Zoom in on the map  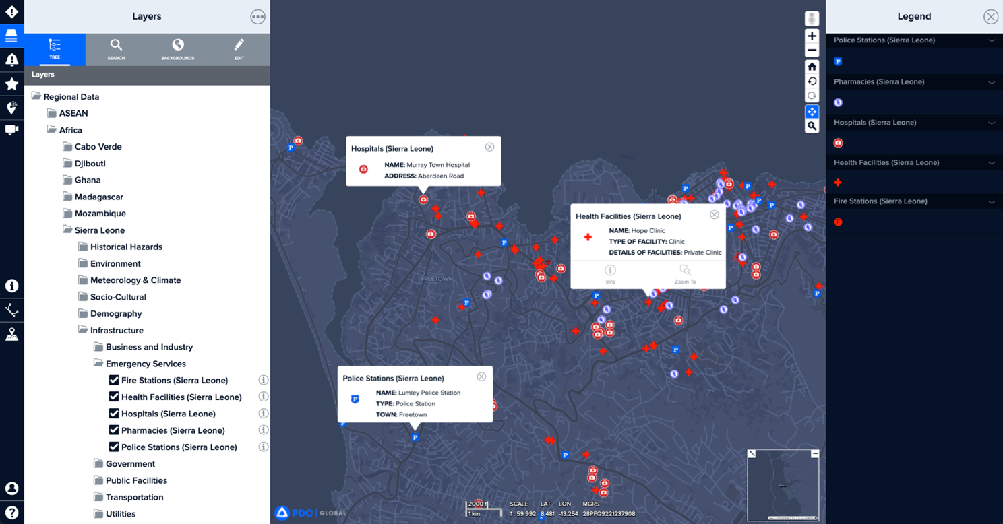812,36
